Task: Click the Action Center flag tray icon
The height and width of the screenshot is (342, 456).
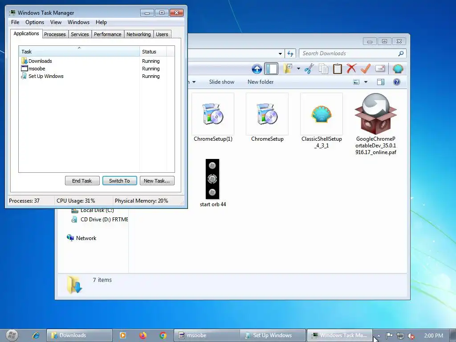Action: tap(389, 336)
